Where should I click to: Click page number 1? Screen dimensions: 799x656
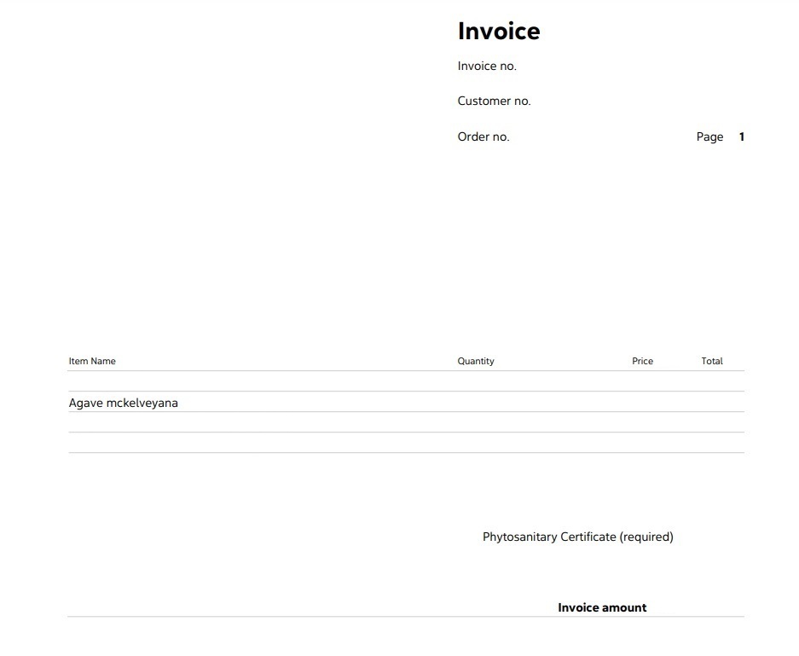[741, 136]
